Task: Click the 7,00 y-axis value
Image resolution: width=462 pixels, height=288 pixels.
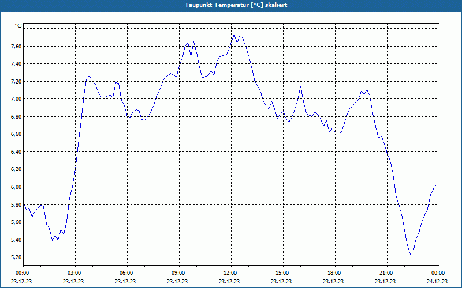Action: [x=16, y=98]
